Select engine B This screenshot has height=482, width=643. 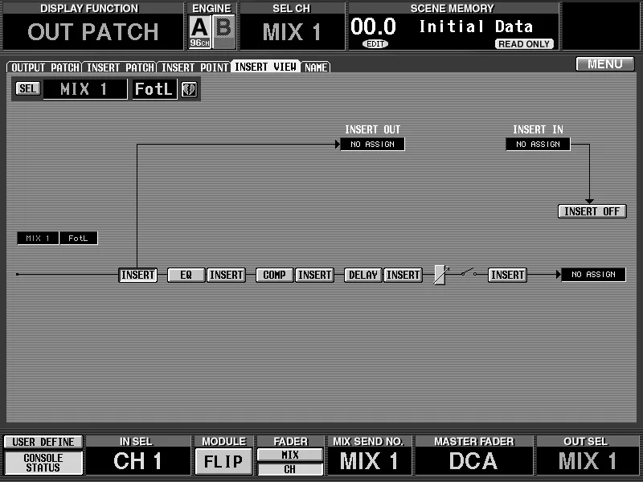tap(223, 31)
